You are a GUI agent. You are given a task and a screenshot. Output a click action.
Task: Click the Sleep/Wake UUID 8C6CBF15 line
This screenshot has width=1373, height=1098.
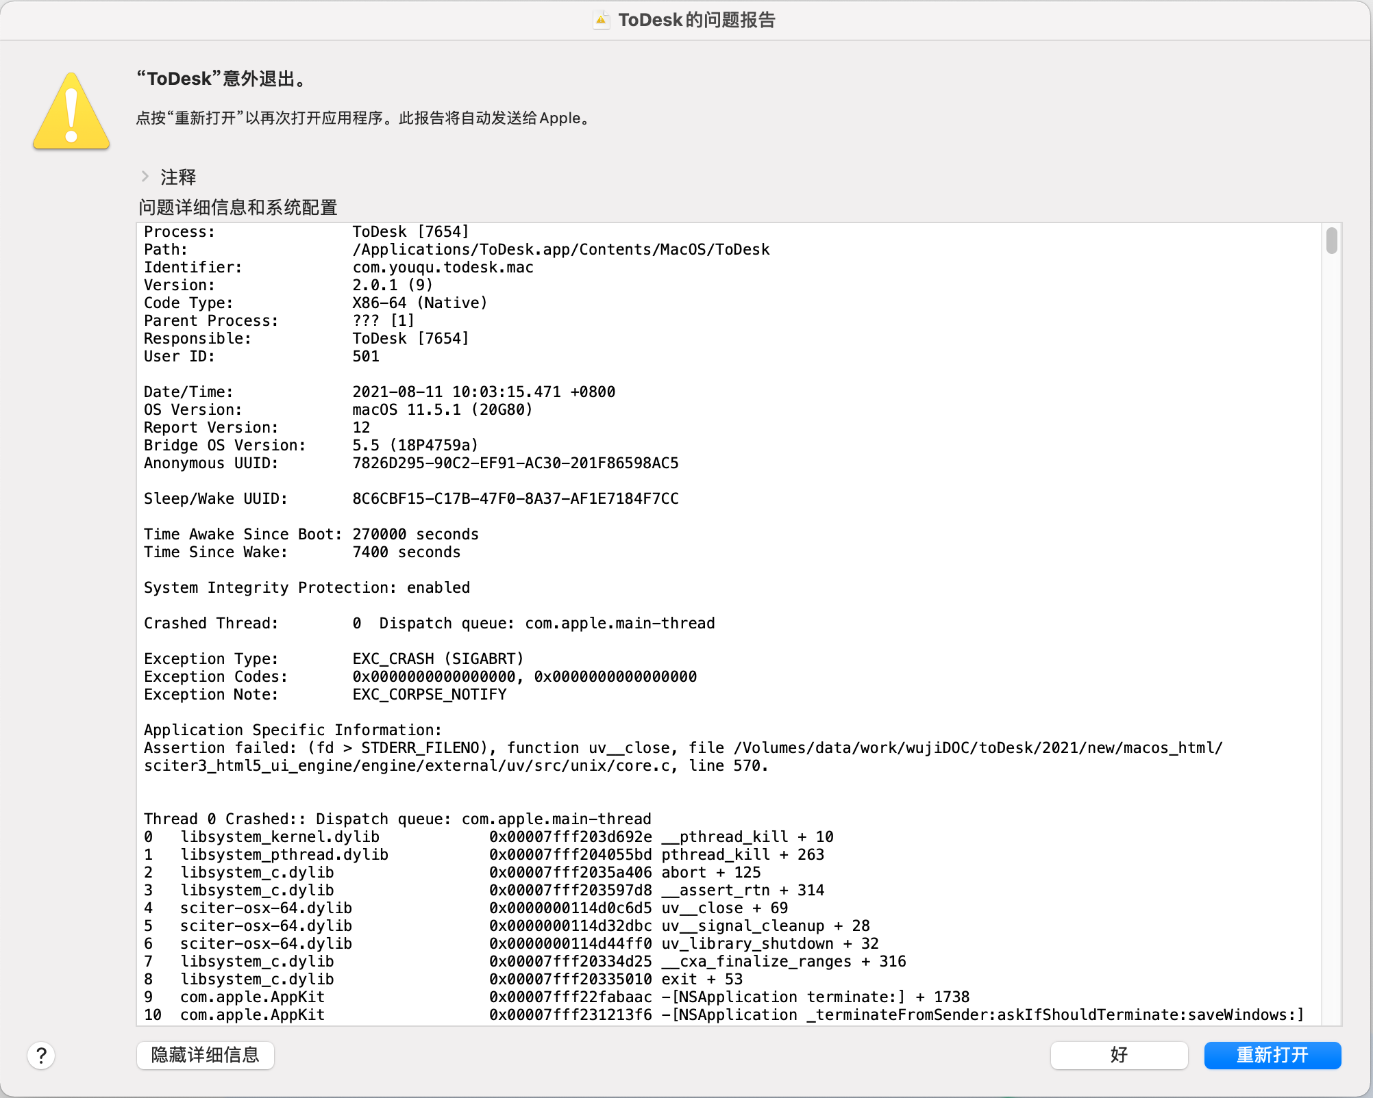click(x=411, y=498)
